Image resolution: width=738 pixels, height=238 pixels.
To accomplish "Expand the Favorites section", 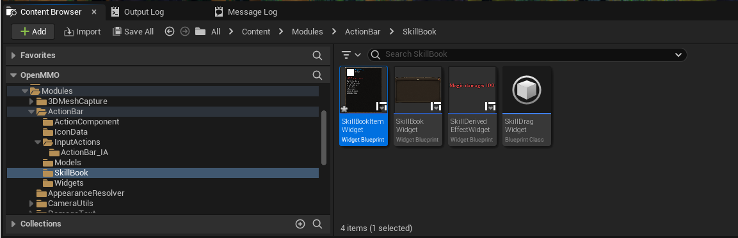I will pyautogui.click(x=13, y=56).
